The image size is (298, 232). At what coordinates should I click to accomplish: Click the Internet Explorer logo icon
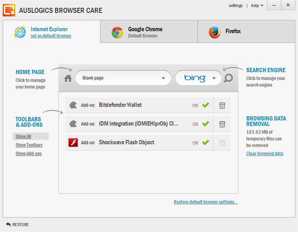pos(20,32)
